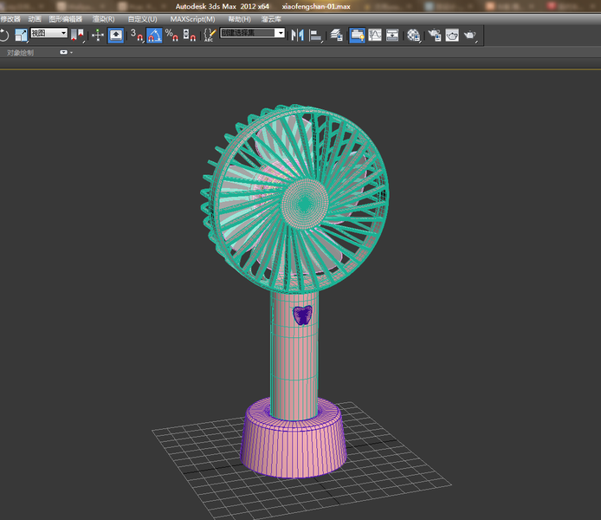Click the purple butterfly logo on fan handle
The height and width of the screenshot is (520, 601).
click(302, 315)
